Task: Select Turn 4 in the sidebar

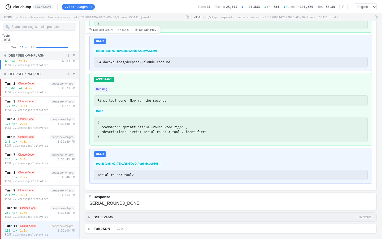Action: pos(40,123)
